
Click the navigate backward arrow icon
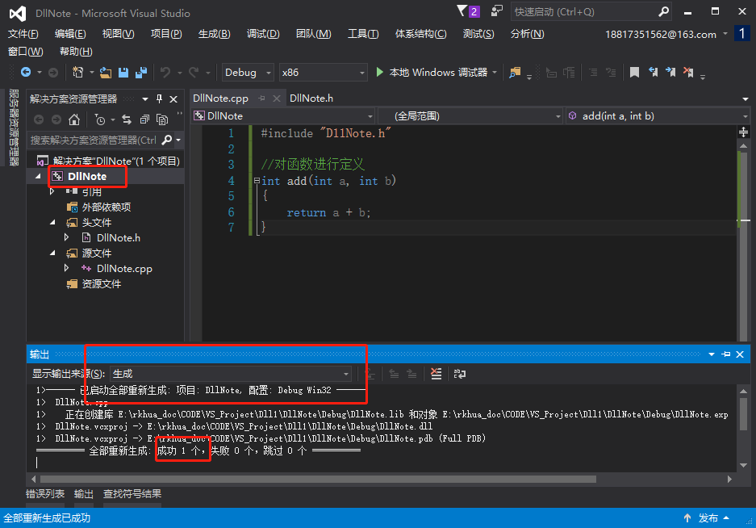[26, 73]
